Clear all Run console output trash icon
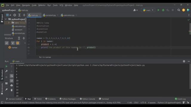The width and height of the screenshot is (191, 107). tap(12, 90)
